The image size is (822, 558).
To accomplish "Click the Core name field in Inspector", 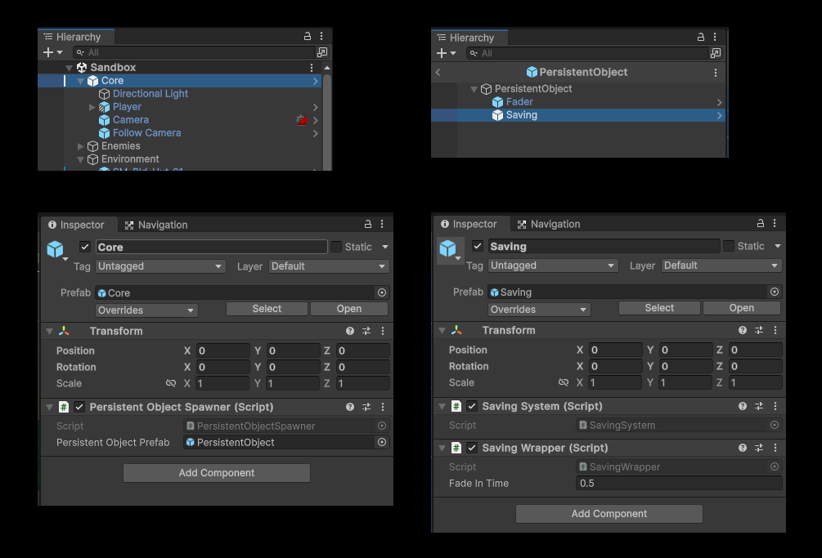I will coord(212,247).
